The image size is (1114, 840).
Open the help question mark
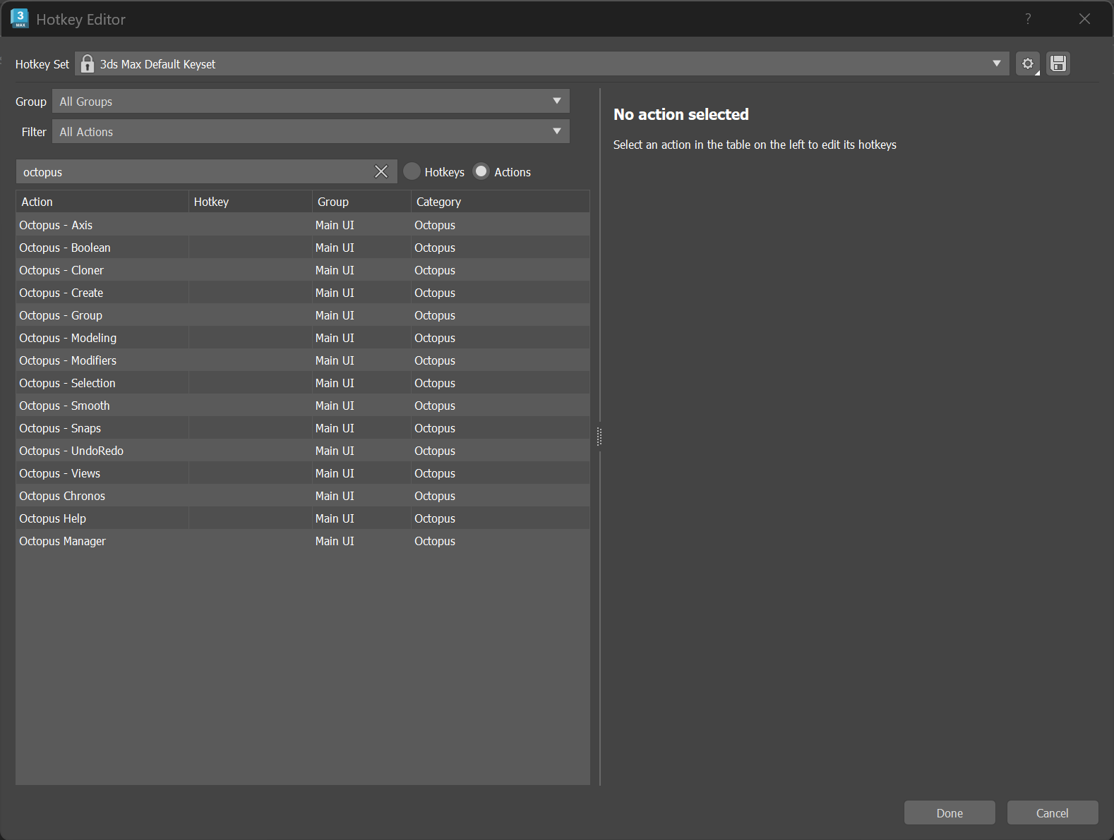pyautogui.click(x=1028, y=19)
